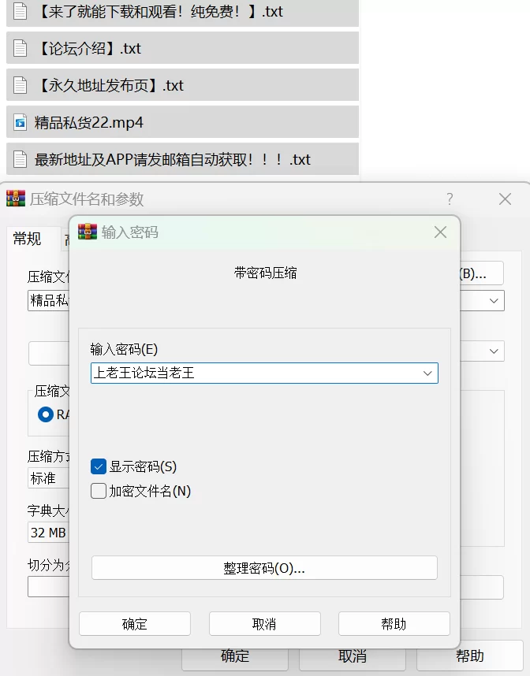Enable the 加密文件名 checkbox
The image size is (530, 676).
click(99, 492)
